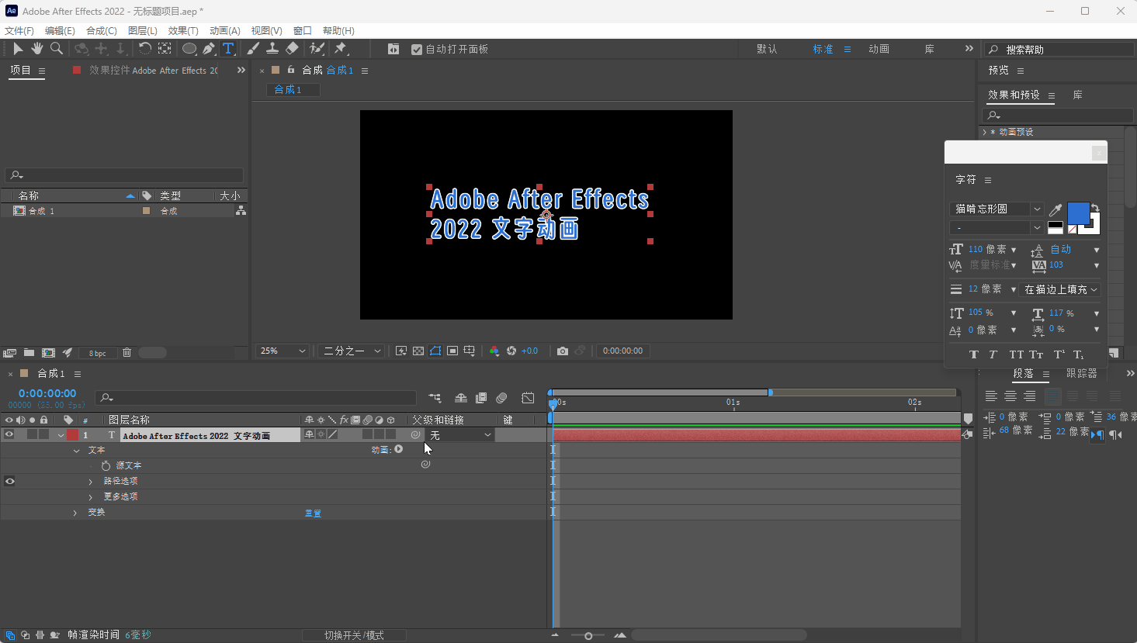Expand the 变换 property group
1137x643 pixels.
coord(75,513)
